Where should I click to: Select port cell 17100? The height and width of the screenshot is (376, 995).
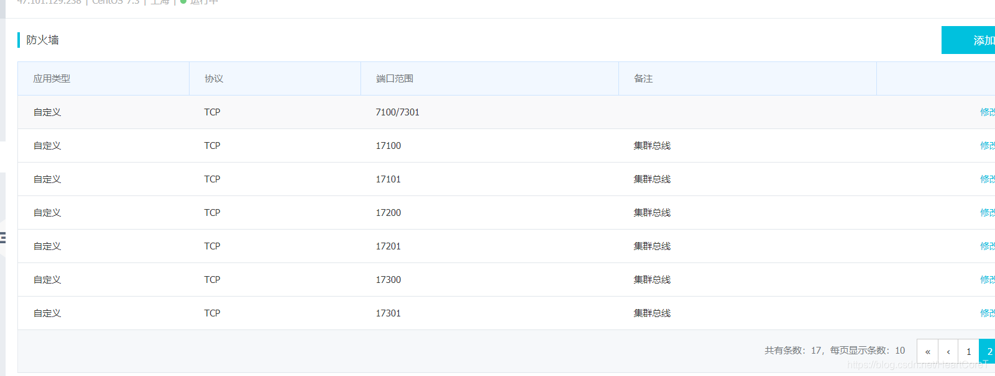pos(388,146)
